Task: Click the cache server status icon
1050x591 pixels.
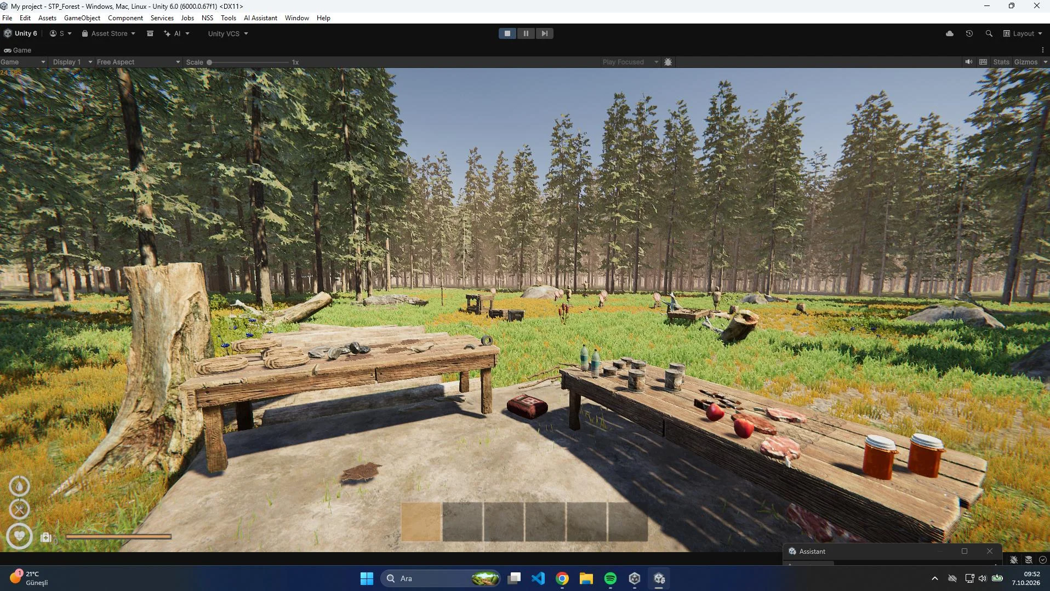Action: [x=1029, y=560]
